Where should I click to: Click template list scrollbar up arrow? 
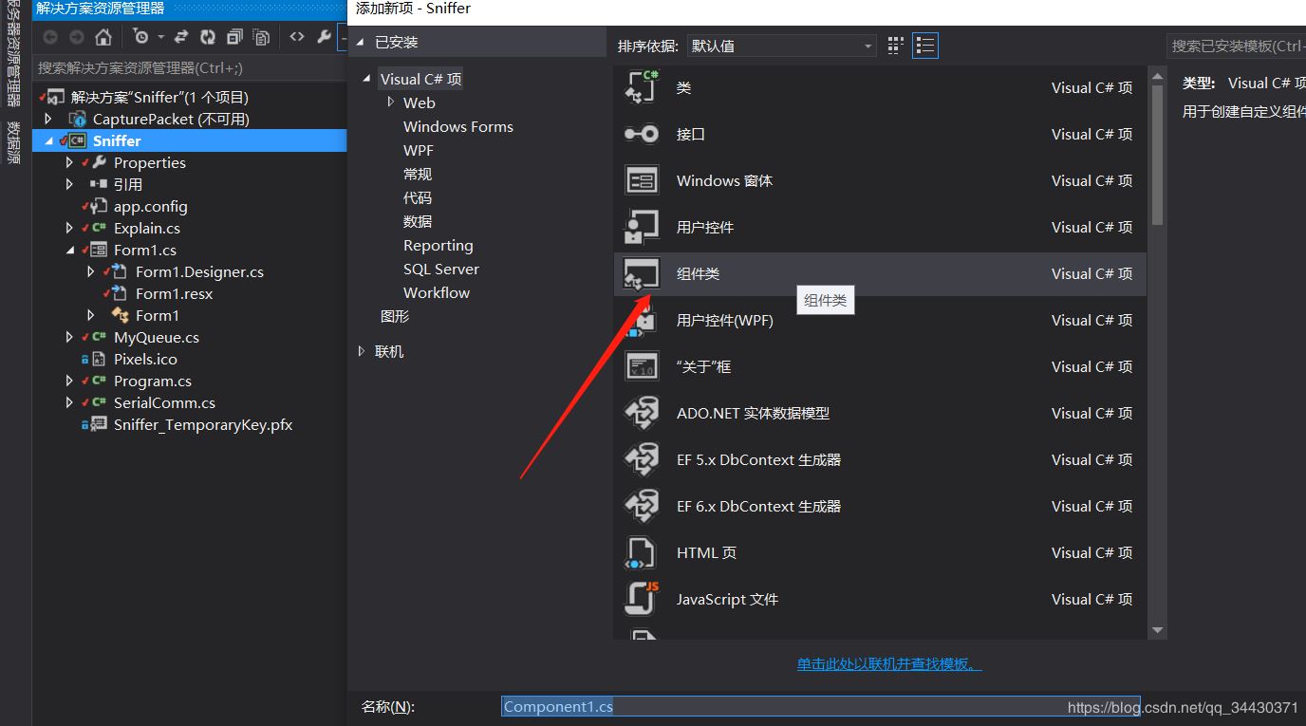(x=1157, y=77)
